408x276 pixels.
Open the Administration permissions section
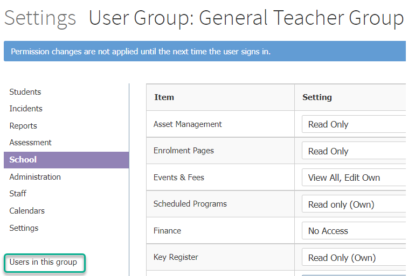click(x=35, y=177)
